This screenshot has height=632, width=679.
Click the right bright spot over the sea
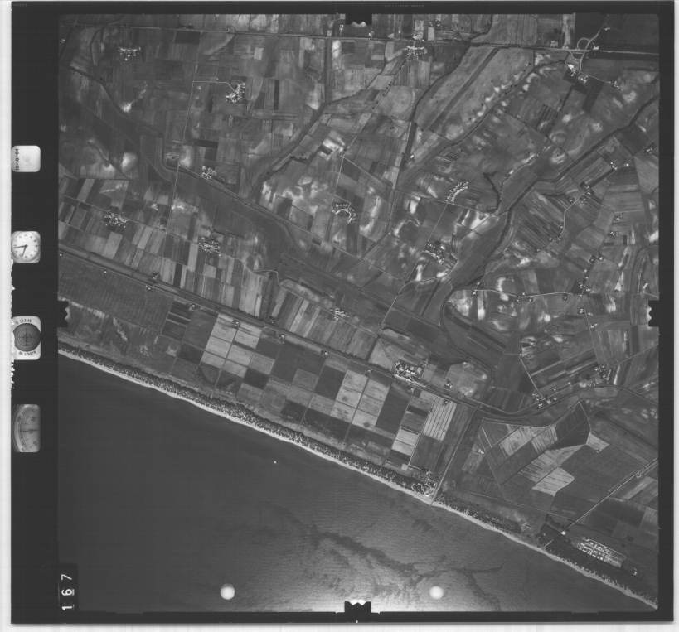(436, 591)
